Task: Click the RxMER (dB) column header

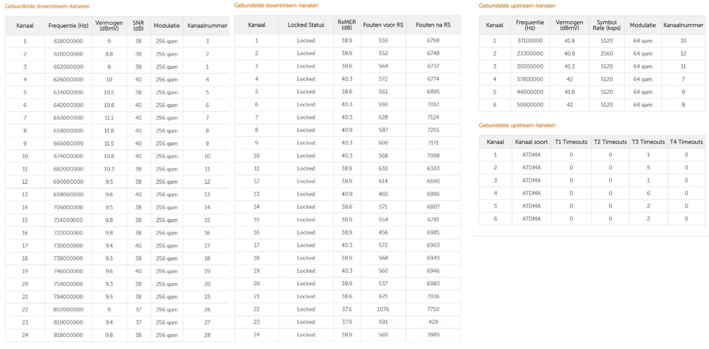Action: pyautogui.click(x=347, y=25)
